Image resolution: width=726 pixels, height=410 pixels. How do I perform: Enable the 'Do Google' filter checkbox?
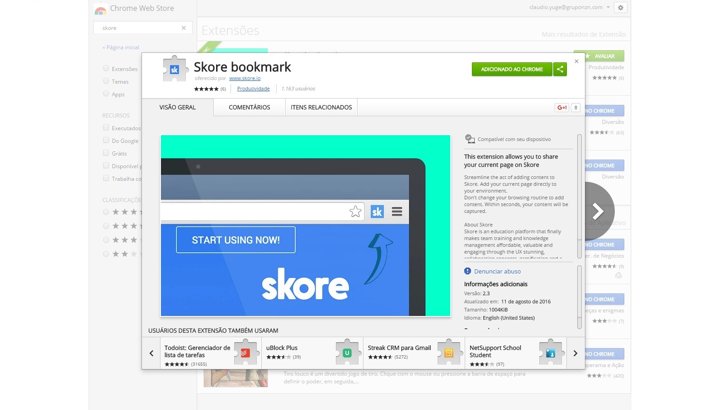click(105, 141)
